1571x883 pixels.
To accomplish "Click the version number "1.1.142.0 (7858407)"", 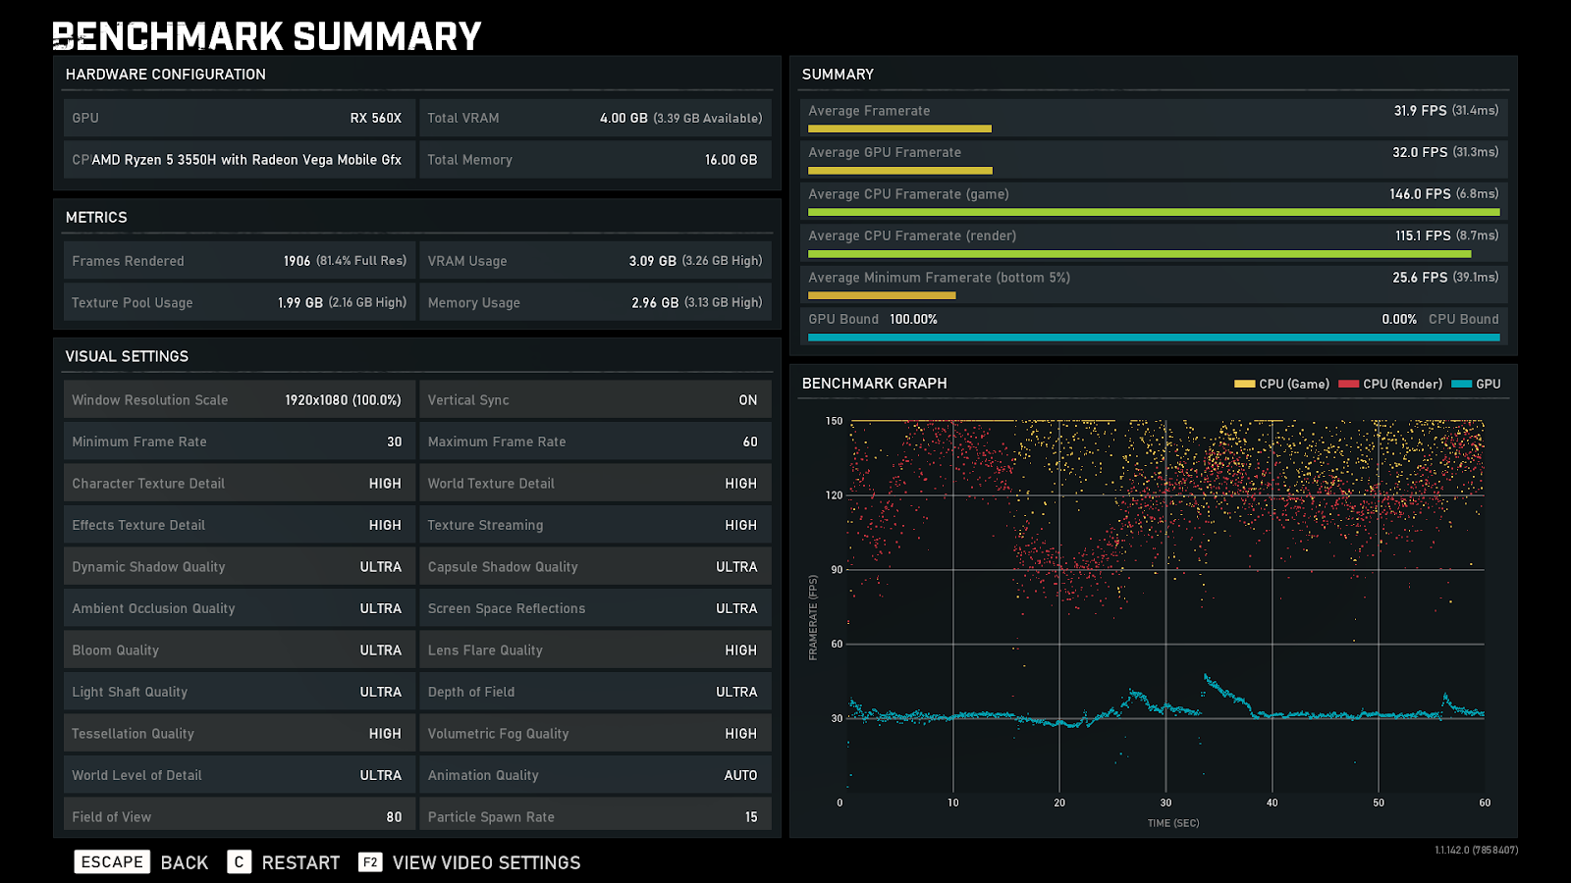I will click(1476, 851).
